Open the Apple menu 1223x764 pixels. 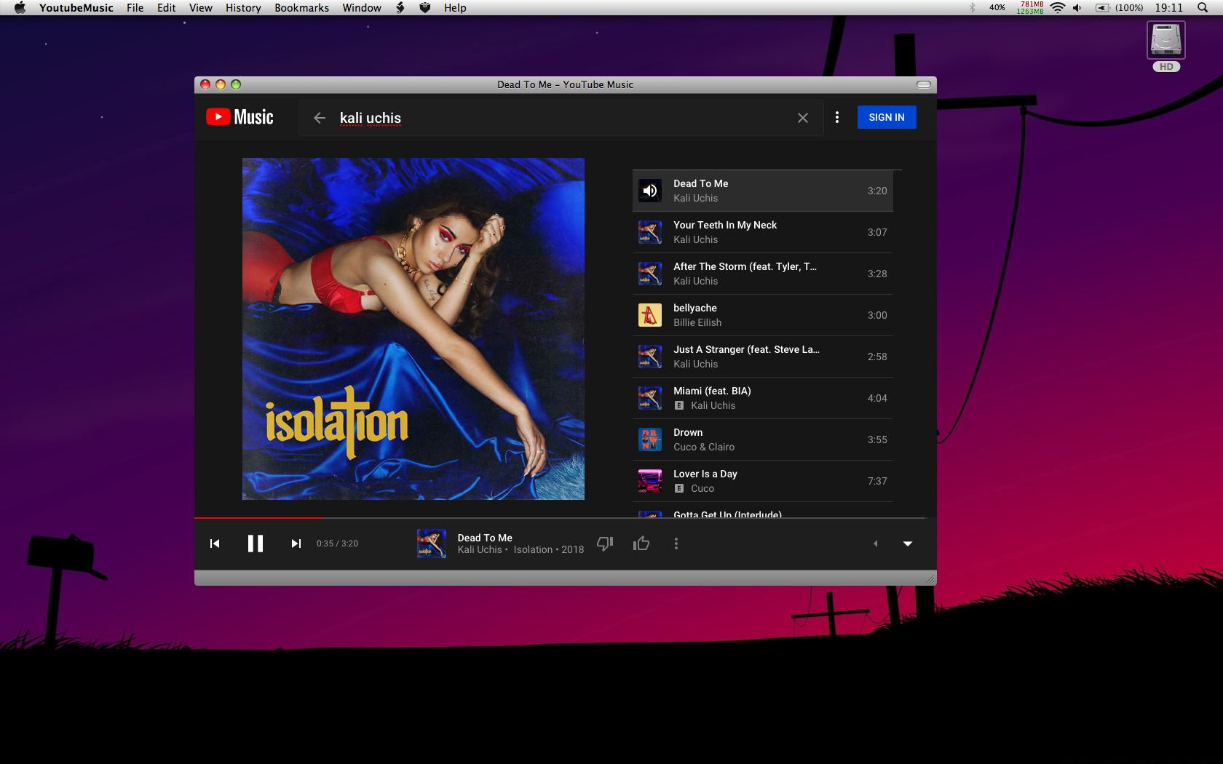click(20, 7)
